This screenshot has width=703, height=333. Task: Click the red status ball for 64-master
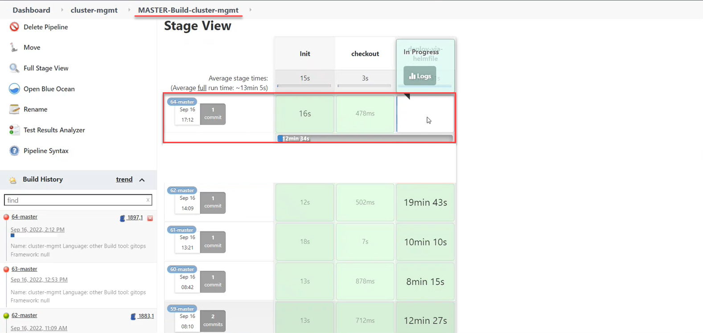[x=6, y=217]
